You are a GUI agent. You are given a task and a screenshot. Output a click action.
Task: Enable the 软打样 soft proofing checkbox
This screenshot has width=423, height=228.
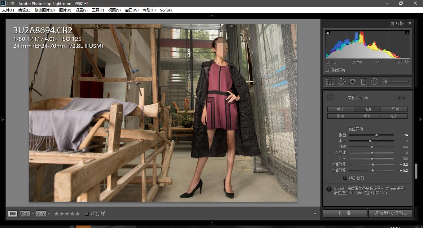[87, 213]
